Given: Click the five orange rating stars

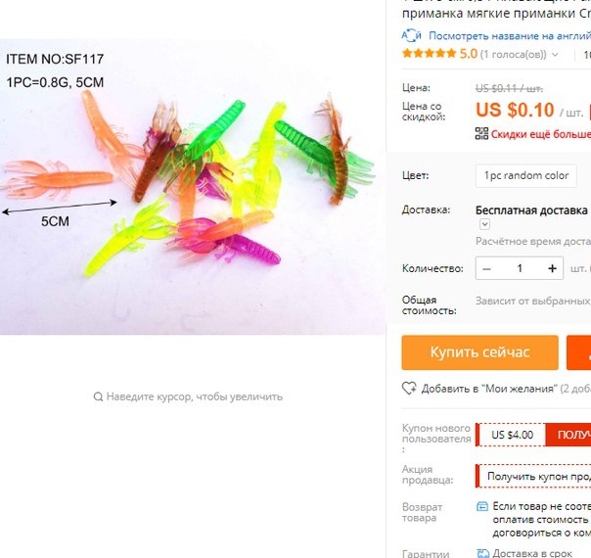Looking at the screenshot, I should coord(429,54).
